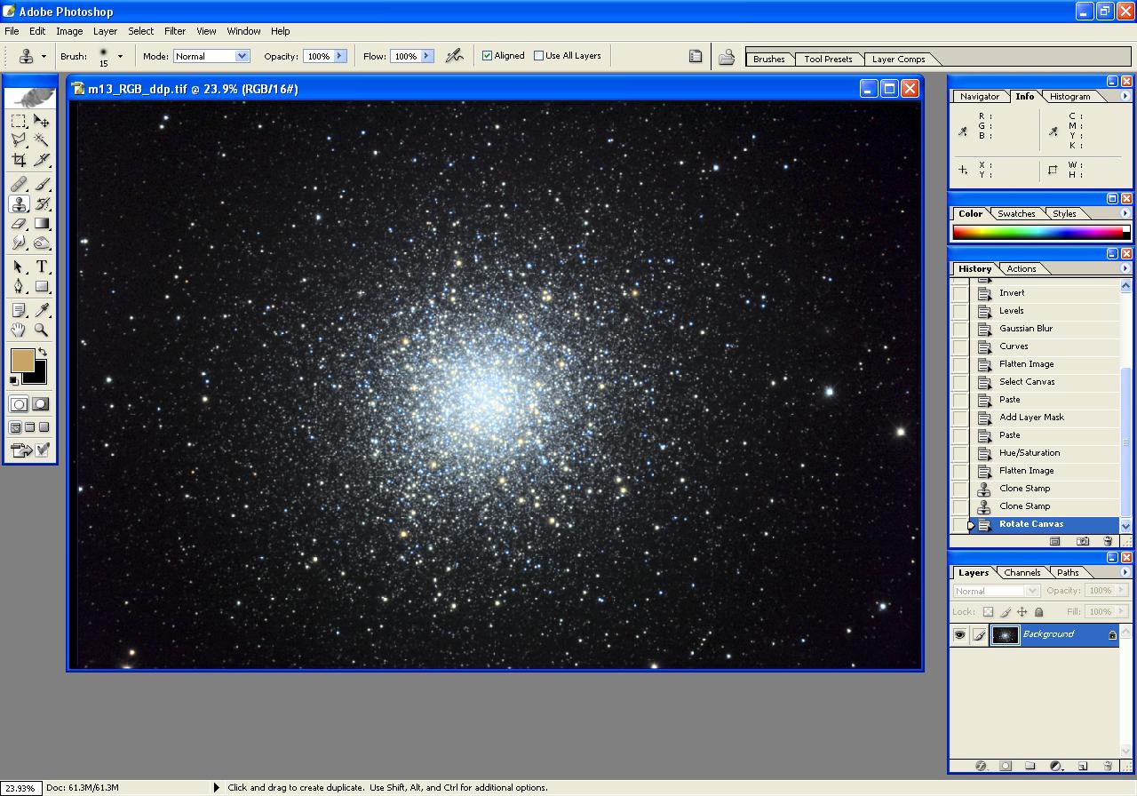
Task: Select the Gaussian Blur history state
Action: pyautogui.click(x=1025, y=329)
